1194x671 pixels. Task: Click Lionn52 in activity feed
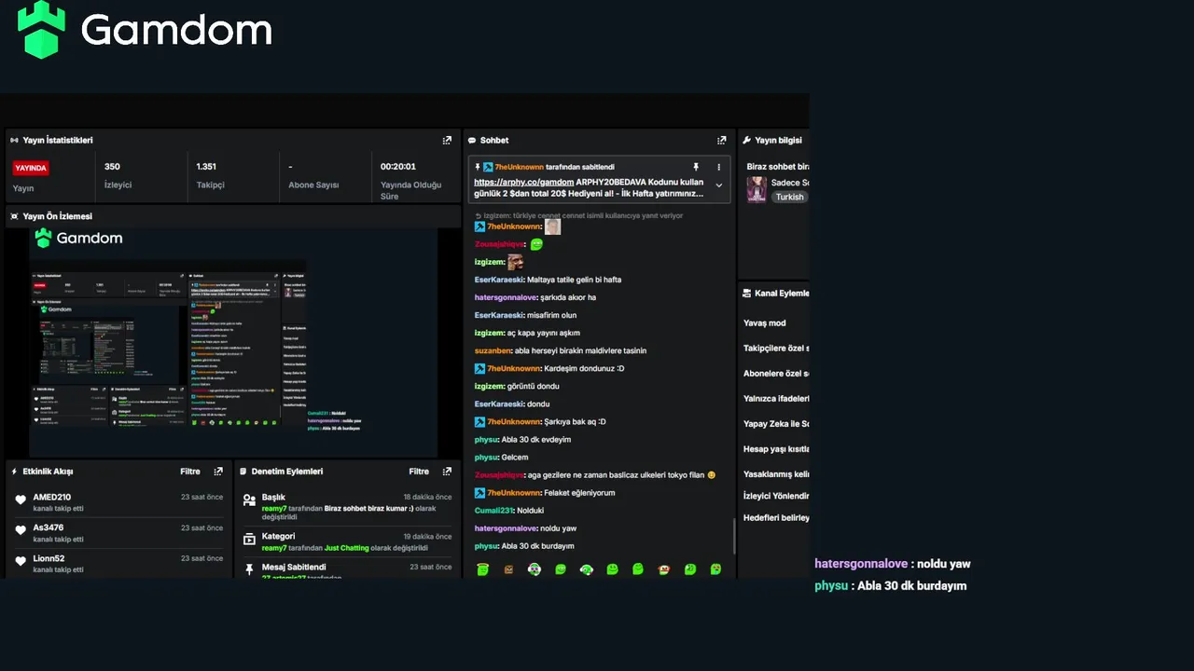pos(49,559)
